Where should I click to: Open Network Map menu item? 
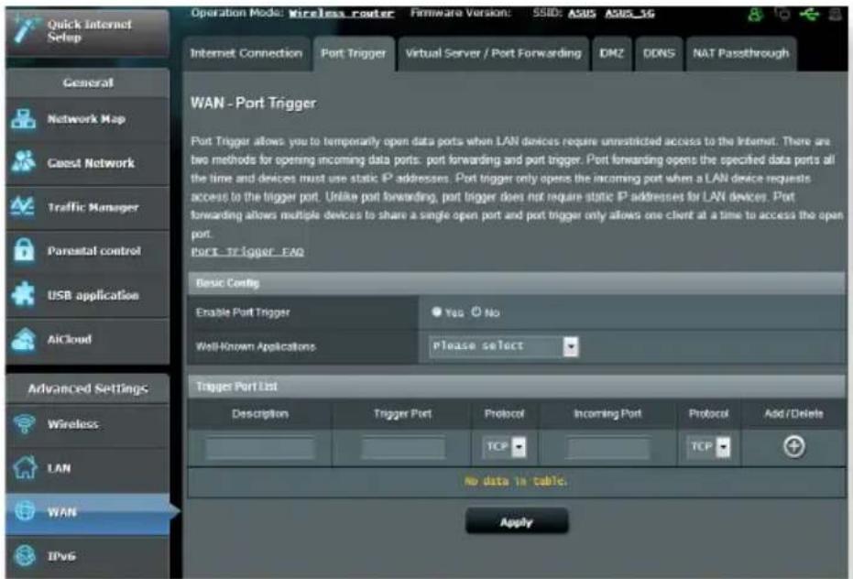[x=88, y=119]
